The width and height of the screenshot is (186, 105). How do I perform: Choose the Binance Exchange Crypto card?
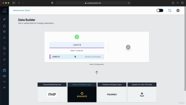tap(82, 92)
